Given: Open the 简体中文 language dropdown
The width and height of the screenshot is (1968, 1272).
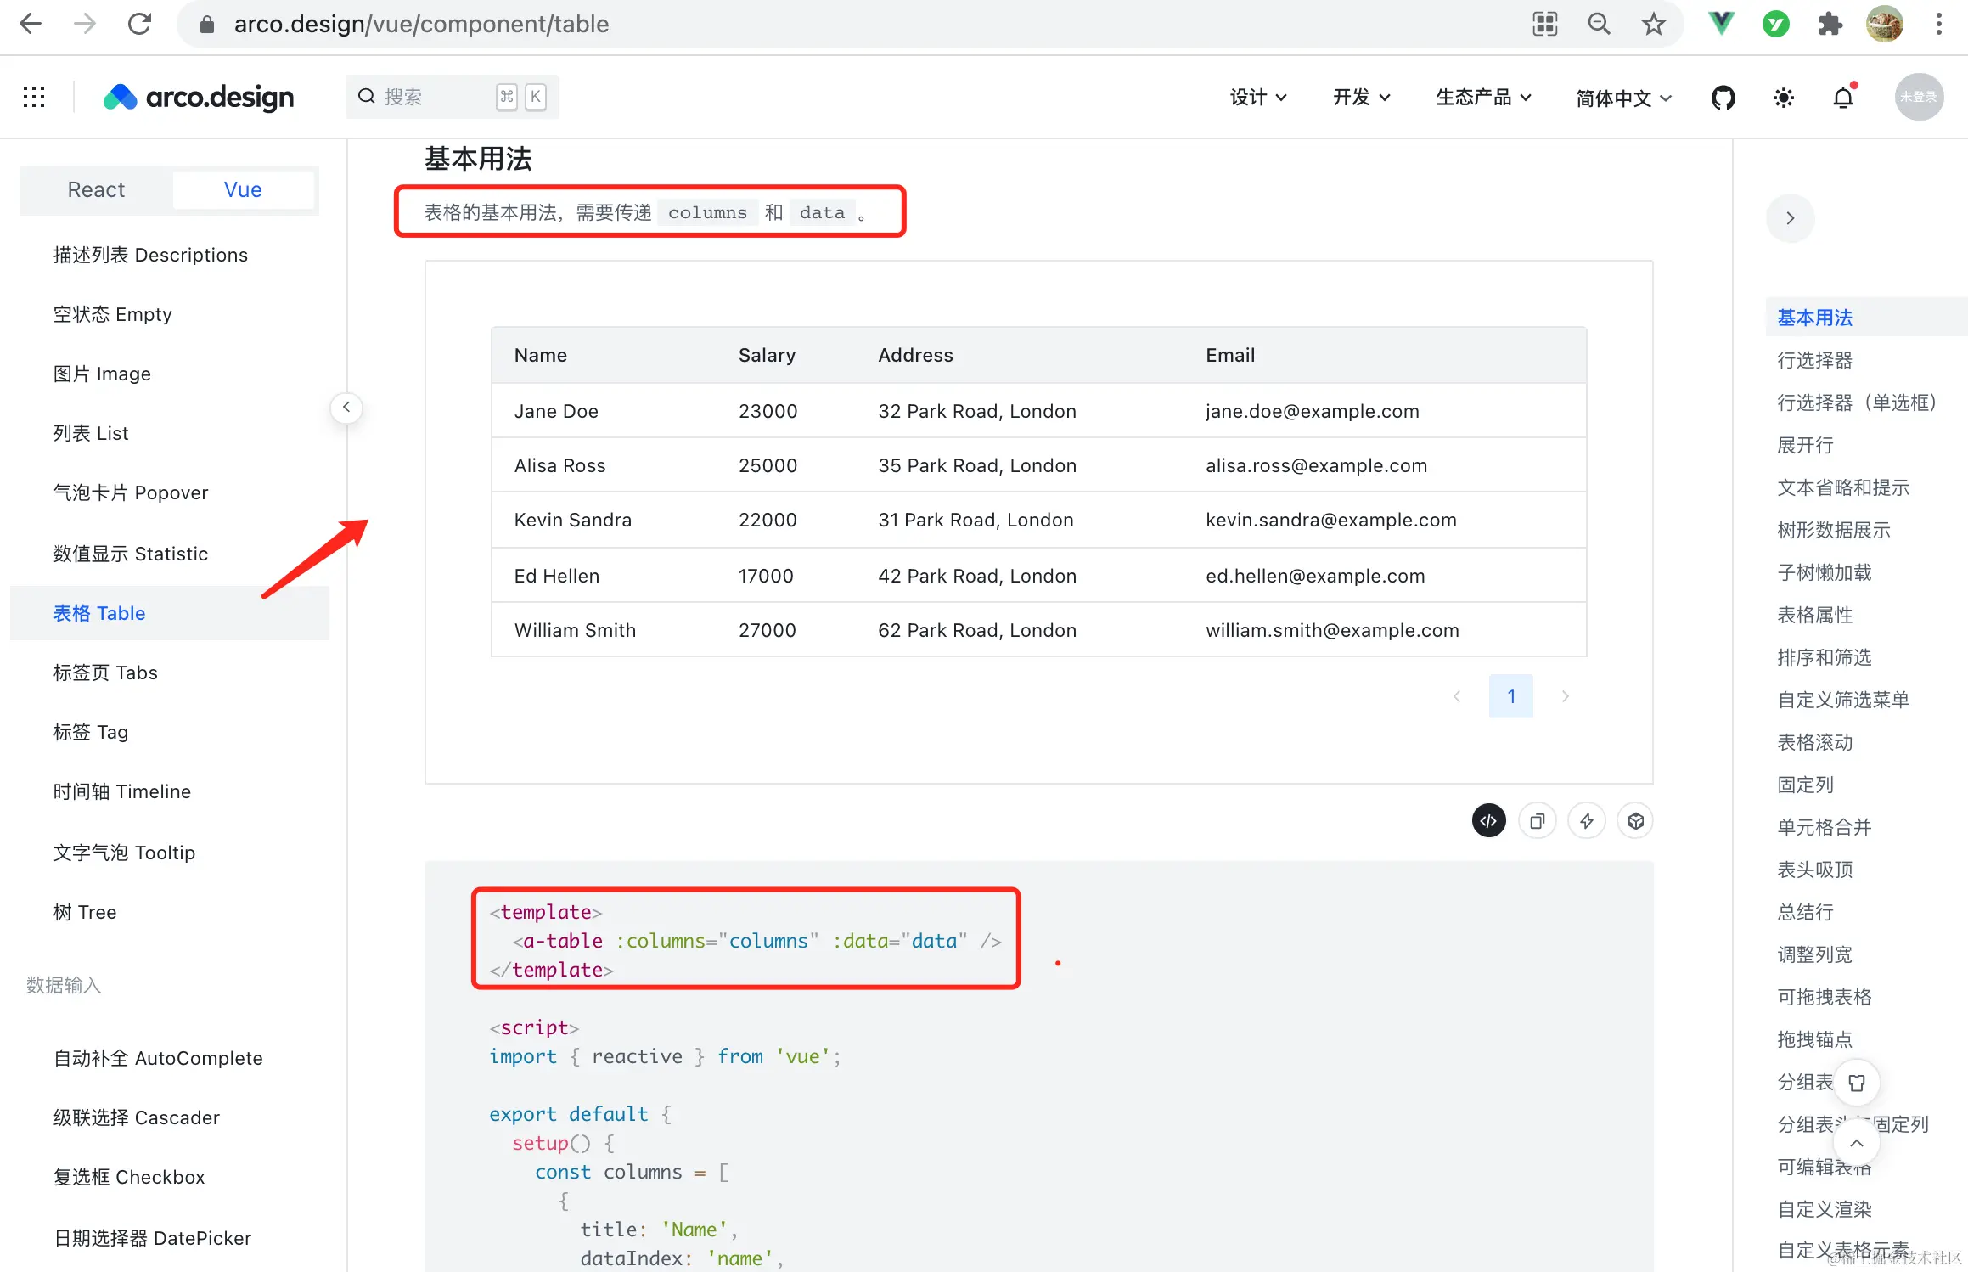Looking at the screenshot, I should click(1622, 98).
